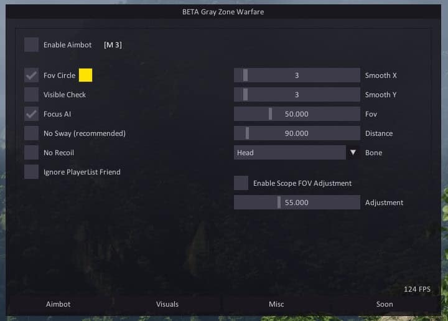The image size is (448, 321).
Task: Select the Soon tab
Action: pos(385,304)
